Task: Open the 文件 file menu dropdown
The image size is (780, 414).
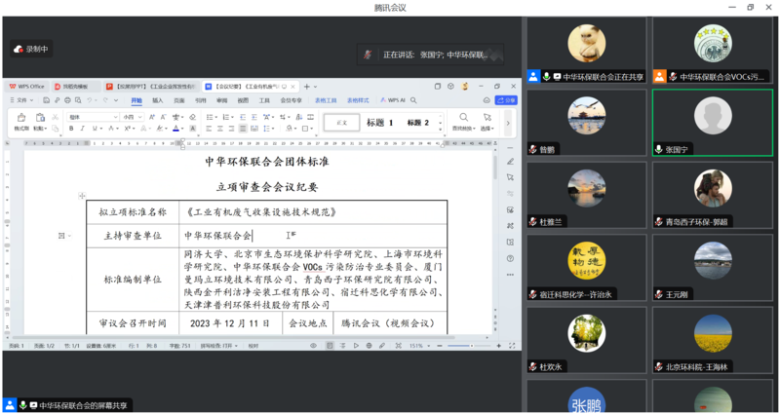Action: [x=21, y=100]
